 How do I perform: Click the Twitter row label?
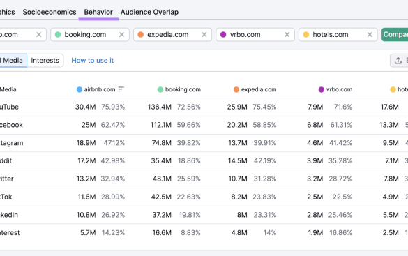pos(7,179)
